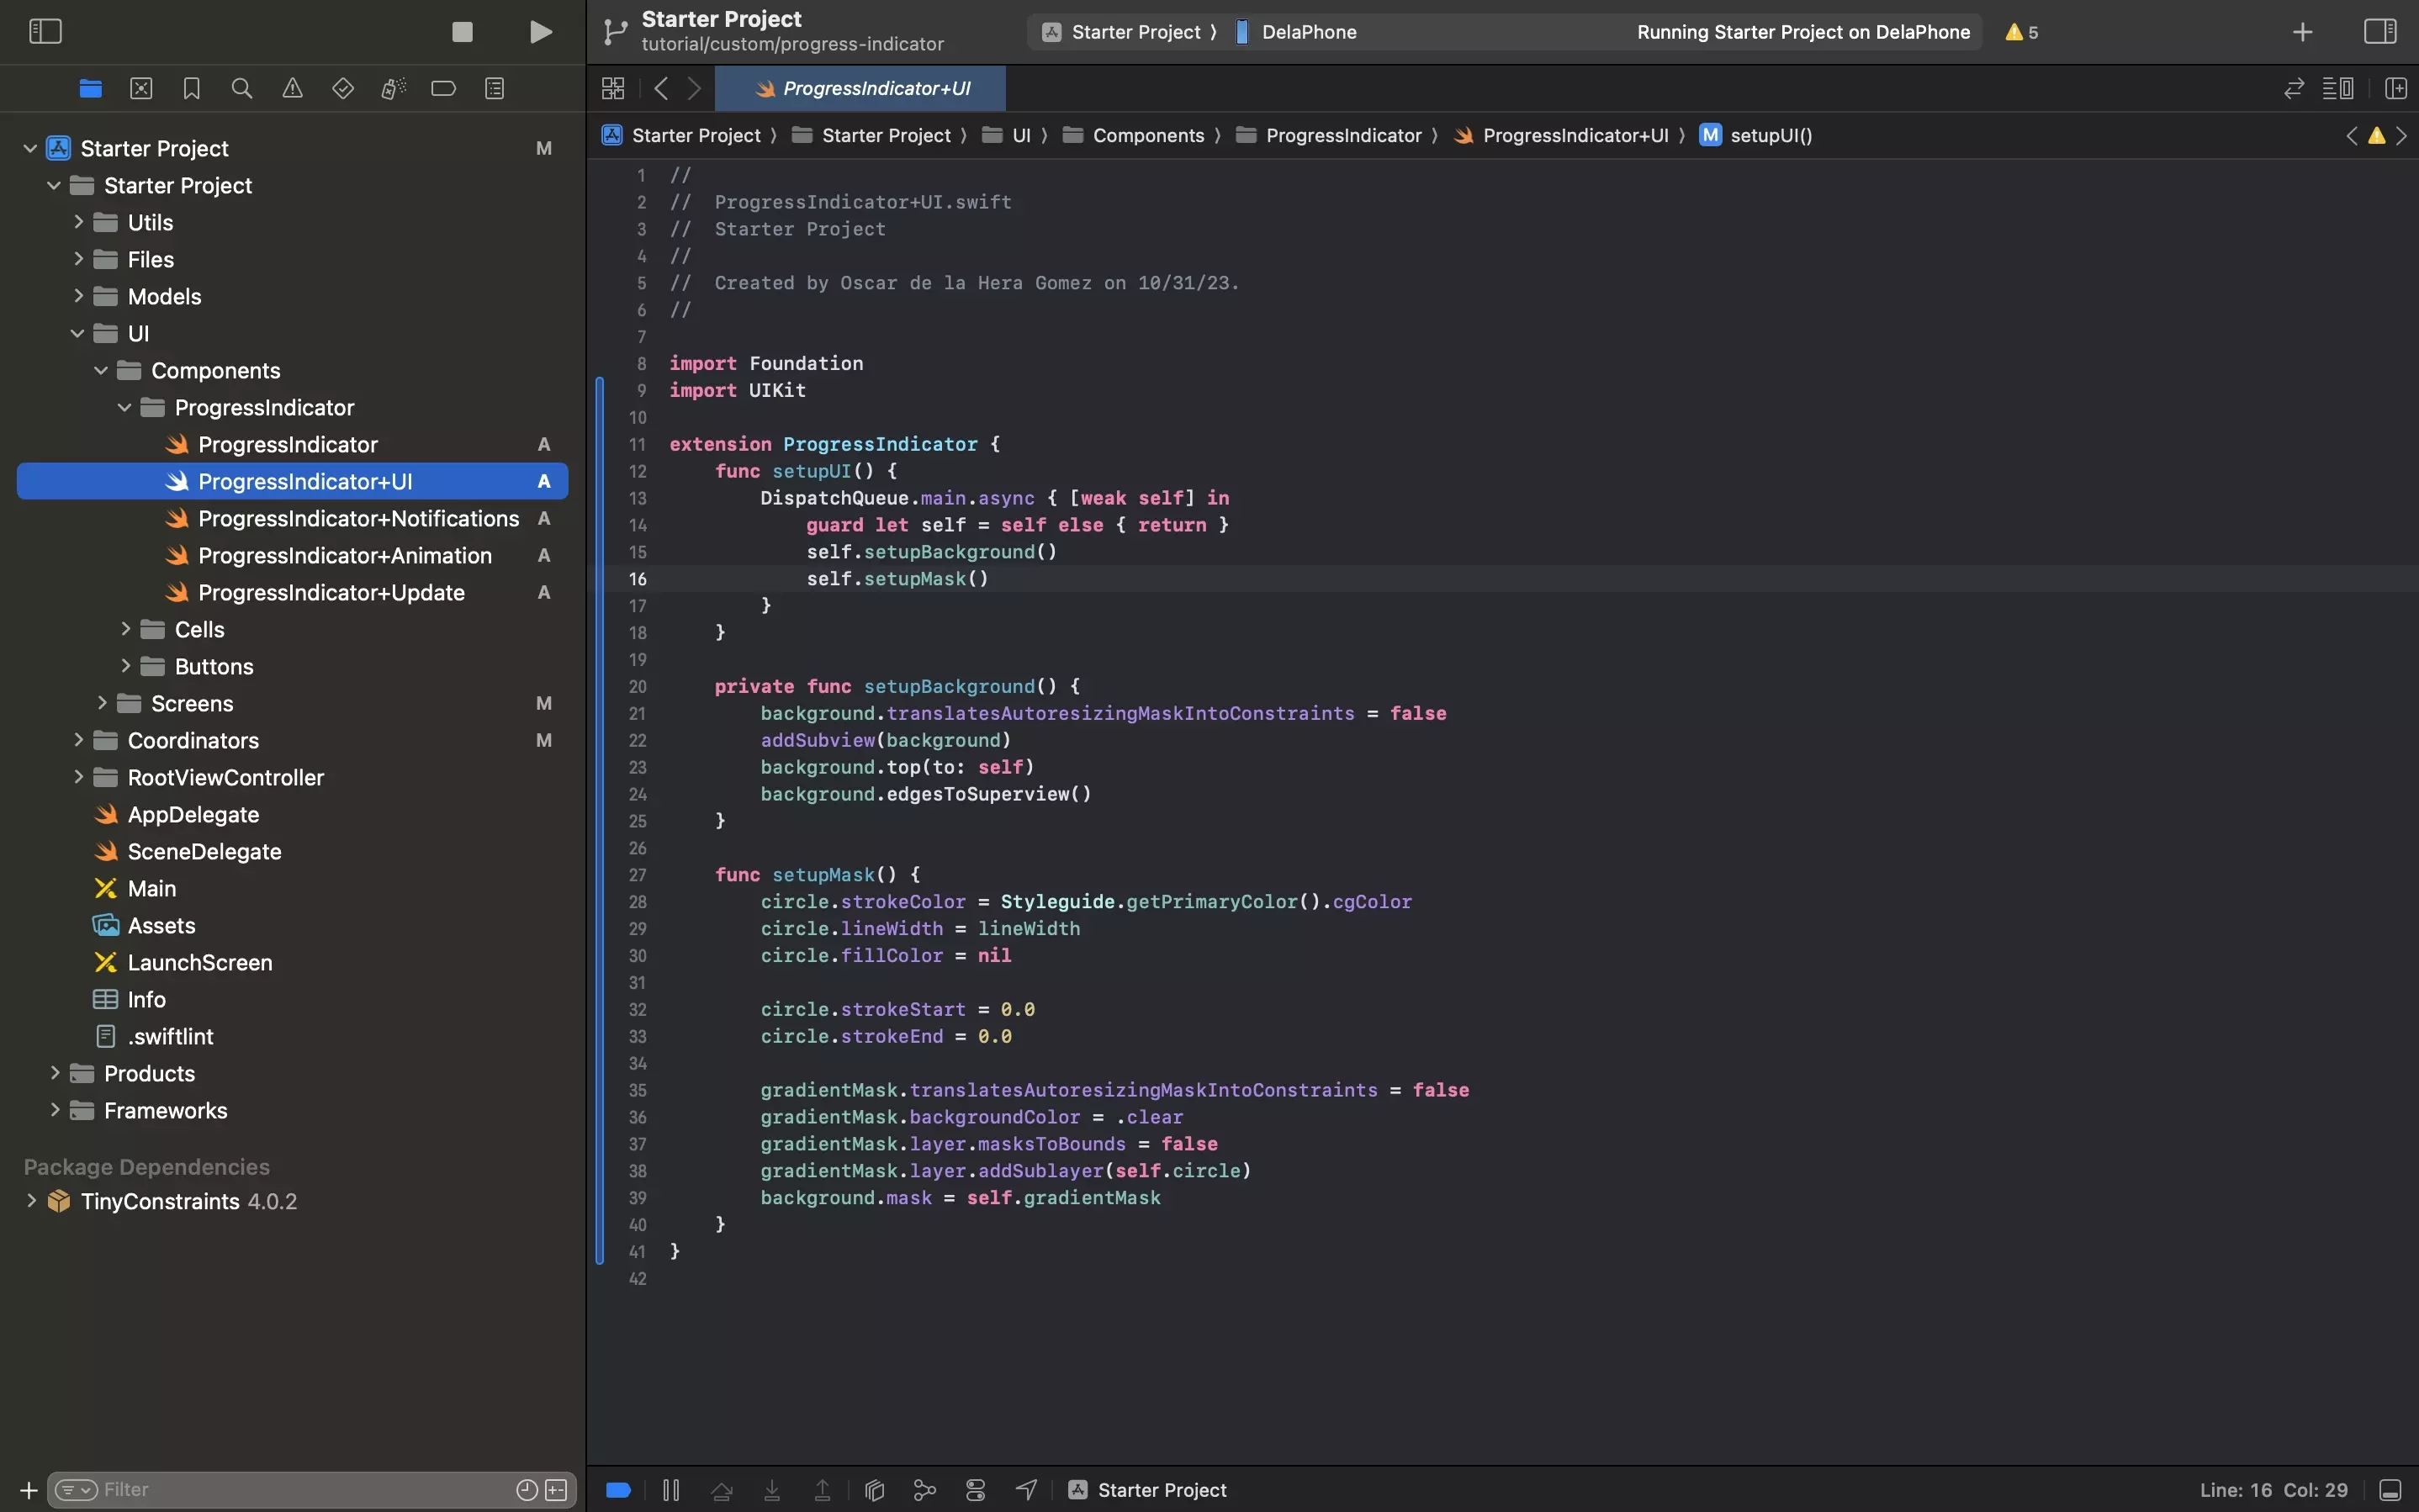Click the add plus button in navigator
Image resolution: width=2419 pixels, height=1512 pixels.
pyautogui.click(x=29, y=1490)
